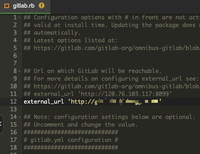Click line number 18 in the gutter

click(x=13, y=148)
